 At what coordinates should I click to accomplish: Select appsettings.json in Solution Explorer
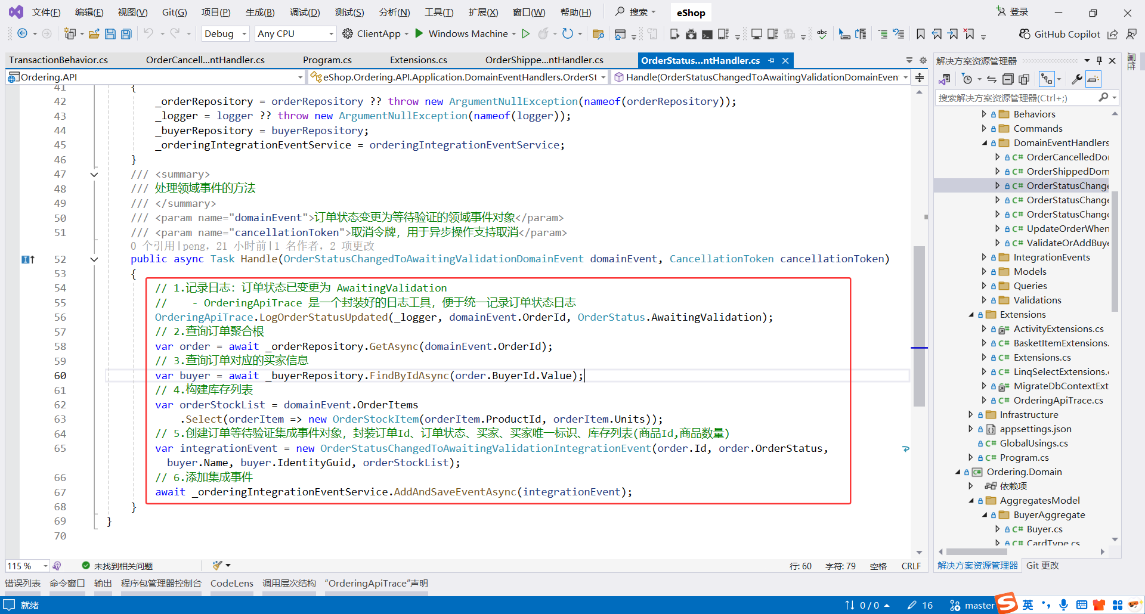[x=1035, y=429]
